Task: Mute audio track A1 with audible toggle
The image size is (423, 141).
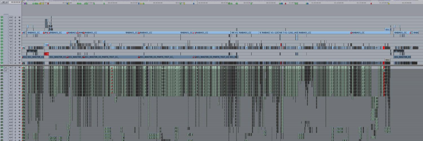Action: point(2,68)
